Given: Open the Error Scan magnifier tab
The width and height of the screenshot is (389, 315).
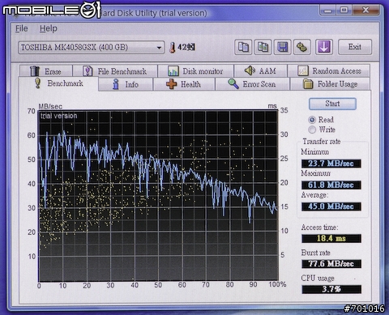Looking at the screenshot, I should coord(252,84).
